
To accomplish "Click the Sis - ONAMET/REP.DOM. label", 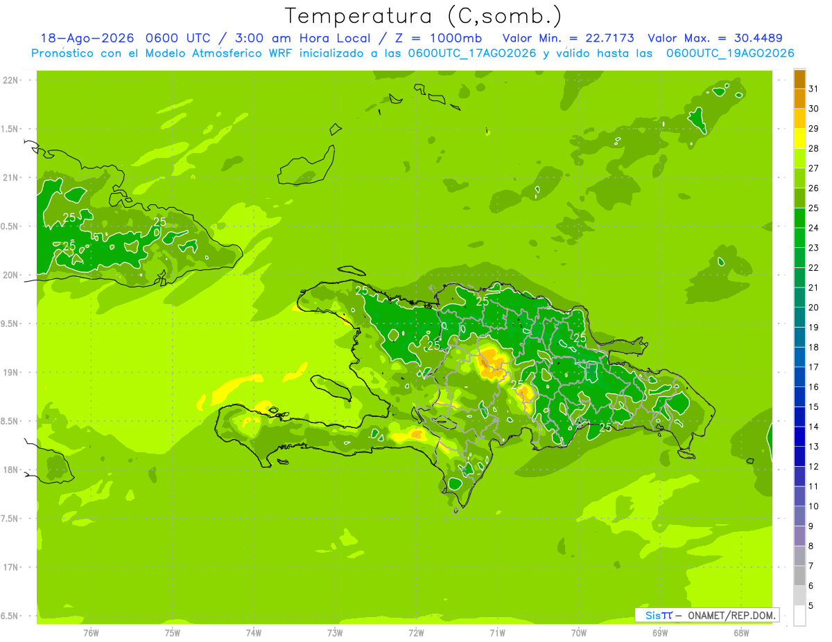I will [x=707, y=615].
